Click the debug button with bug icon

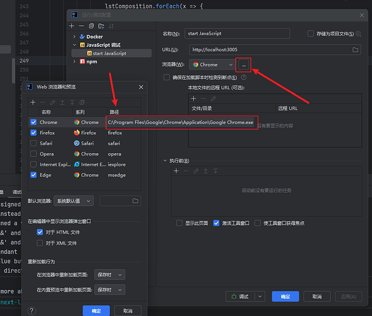[x=240, y=296]
